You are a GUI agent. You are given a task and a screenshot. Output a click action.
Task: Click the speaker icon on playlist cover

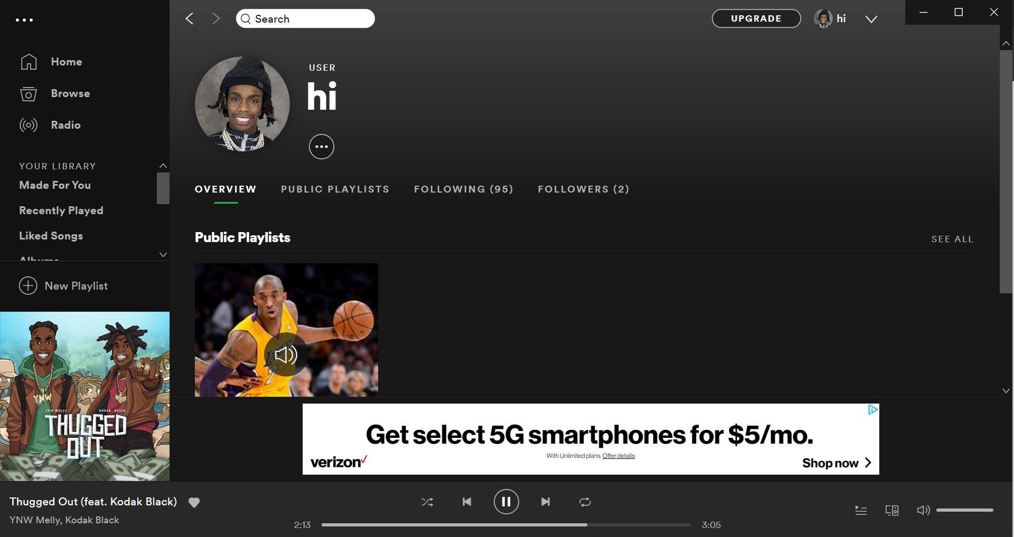(x=286, y=354)
